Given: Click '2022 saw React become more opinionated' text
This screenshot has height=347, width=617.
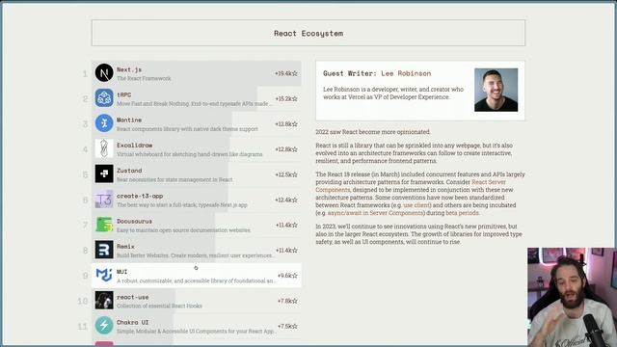Looking at the screenshot, I should pos(373,132).
